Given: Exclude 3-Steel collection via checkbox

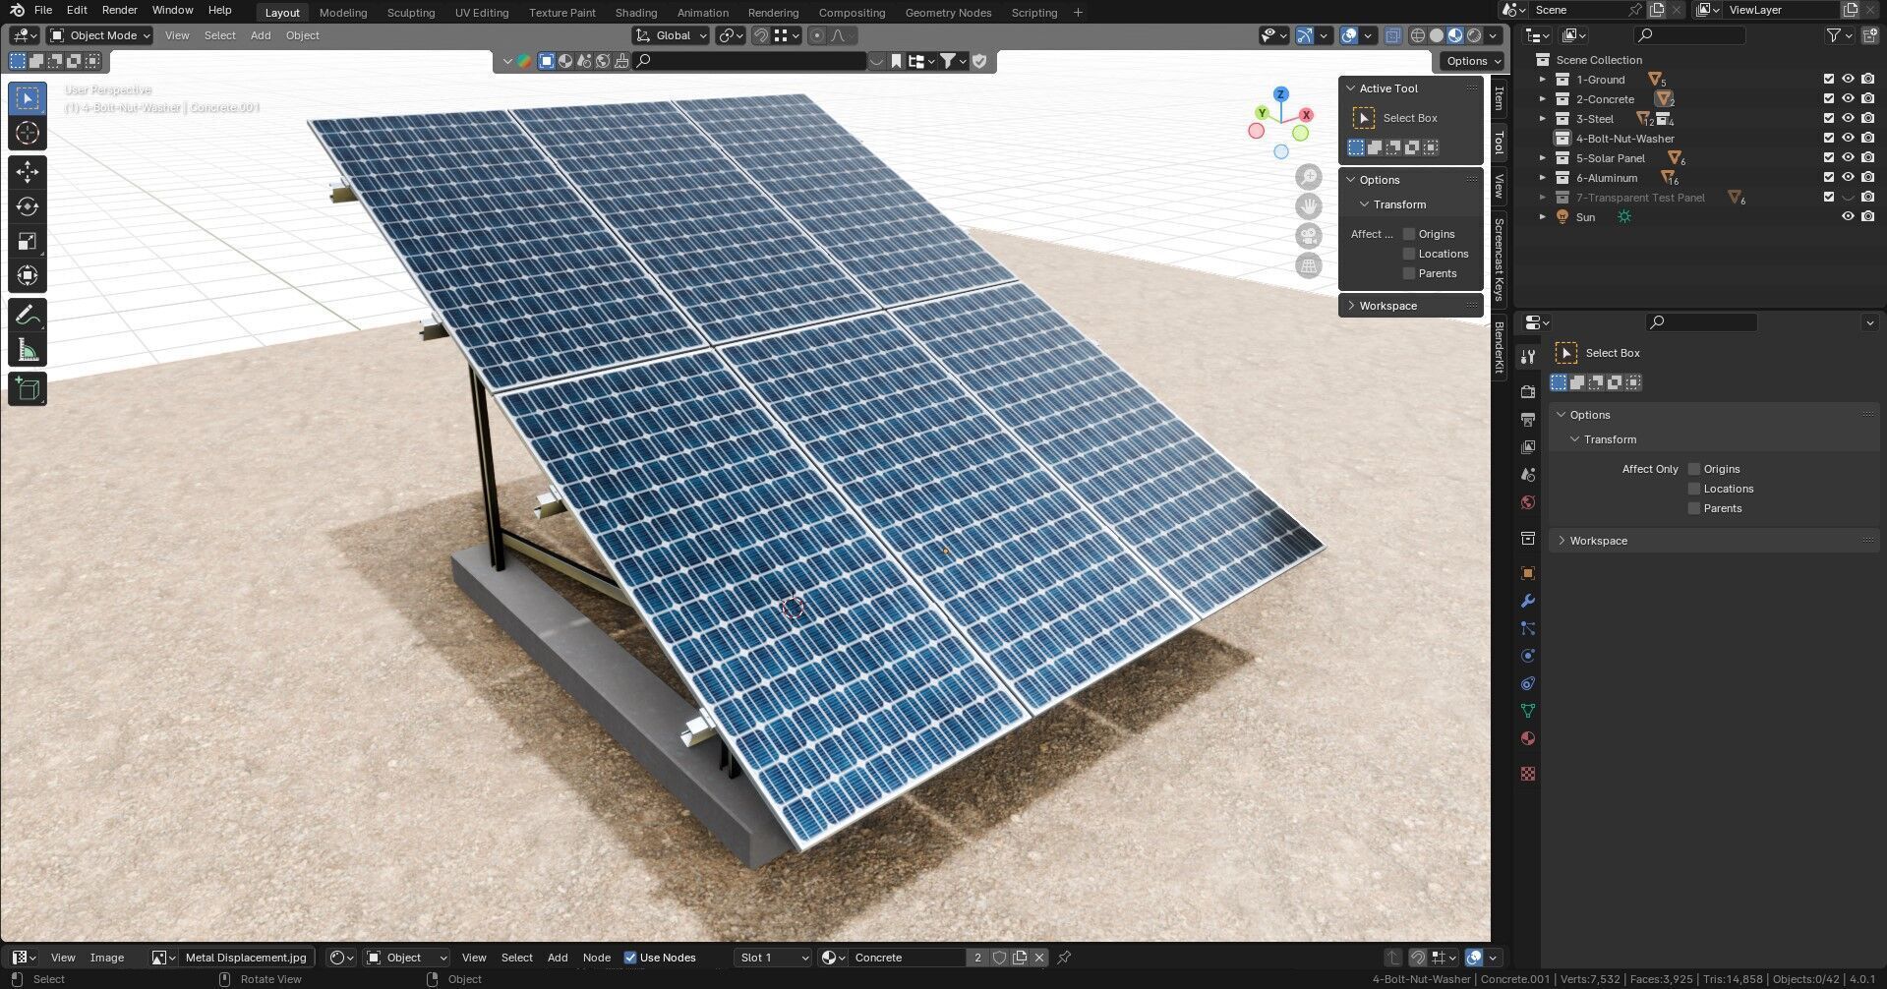Looking at the screenshot, I should tap(1828, 119).
